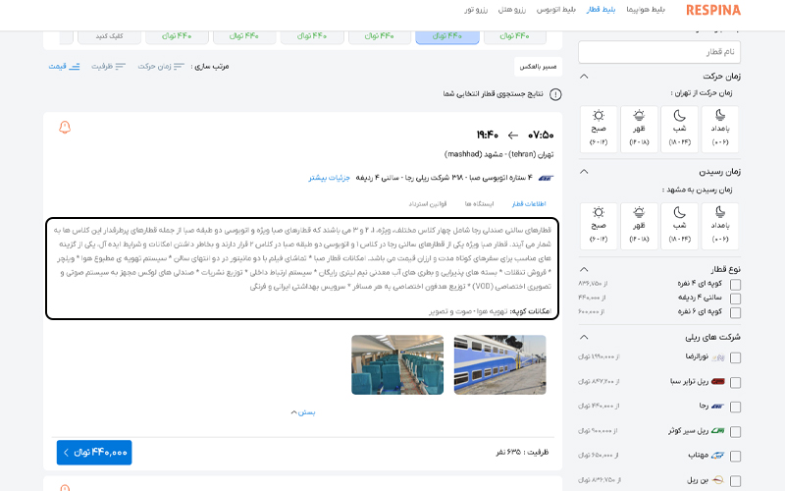The width and height of the screenshot is (785, 491).
Task: Check the مهتاب company checkbox
Action: 735,456
